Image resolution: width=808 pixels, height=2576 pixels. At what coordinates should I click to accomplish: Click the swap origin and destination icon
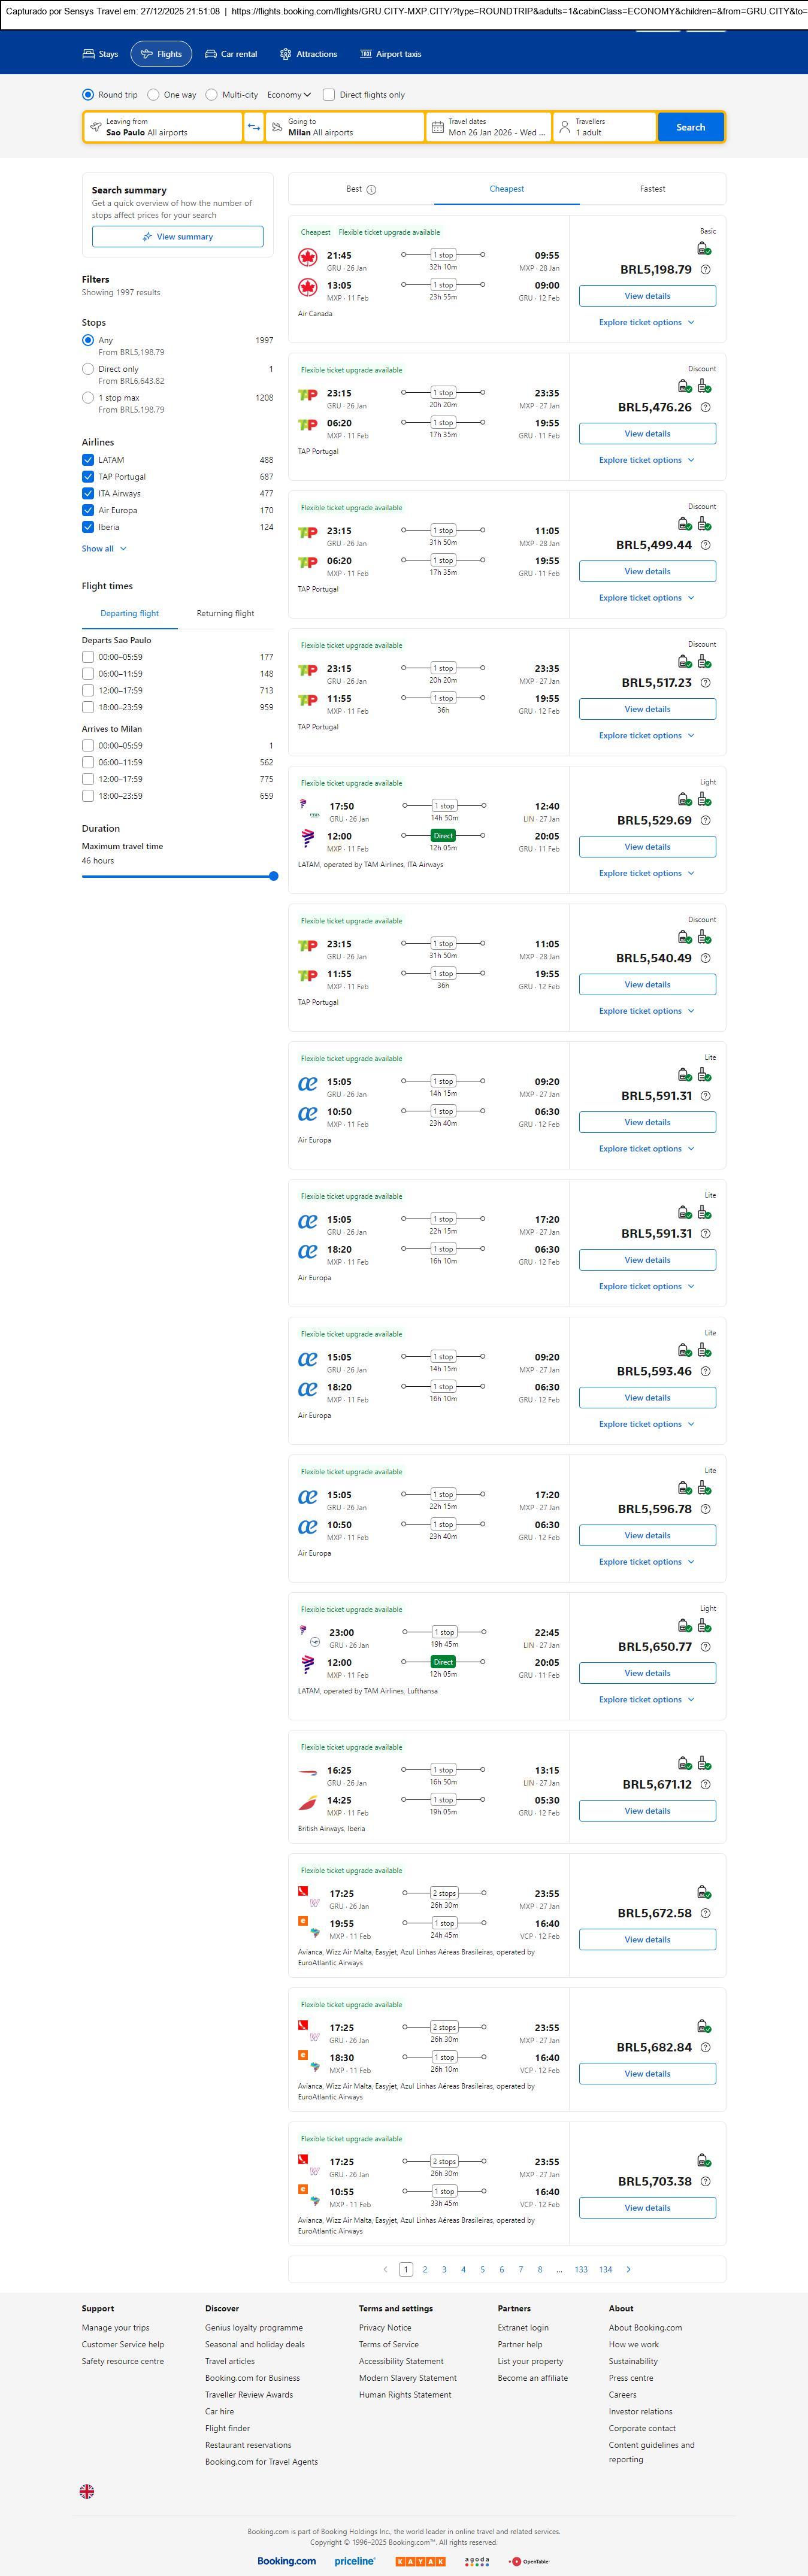tap(254, 127)
